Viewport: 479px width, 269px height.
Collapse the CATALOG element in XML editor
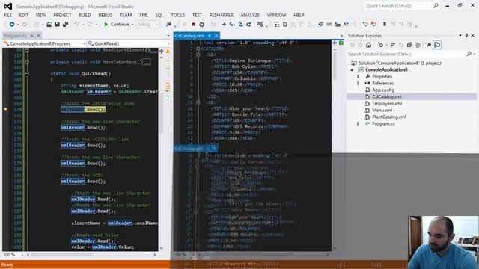click(198, 49)
